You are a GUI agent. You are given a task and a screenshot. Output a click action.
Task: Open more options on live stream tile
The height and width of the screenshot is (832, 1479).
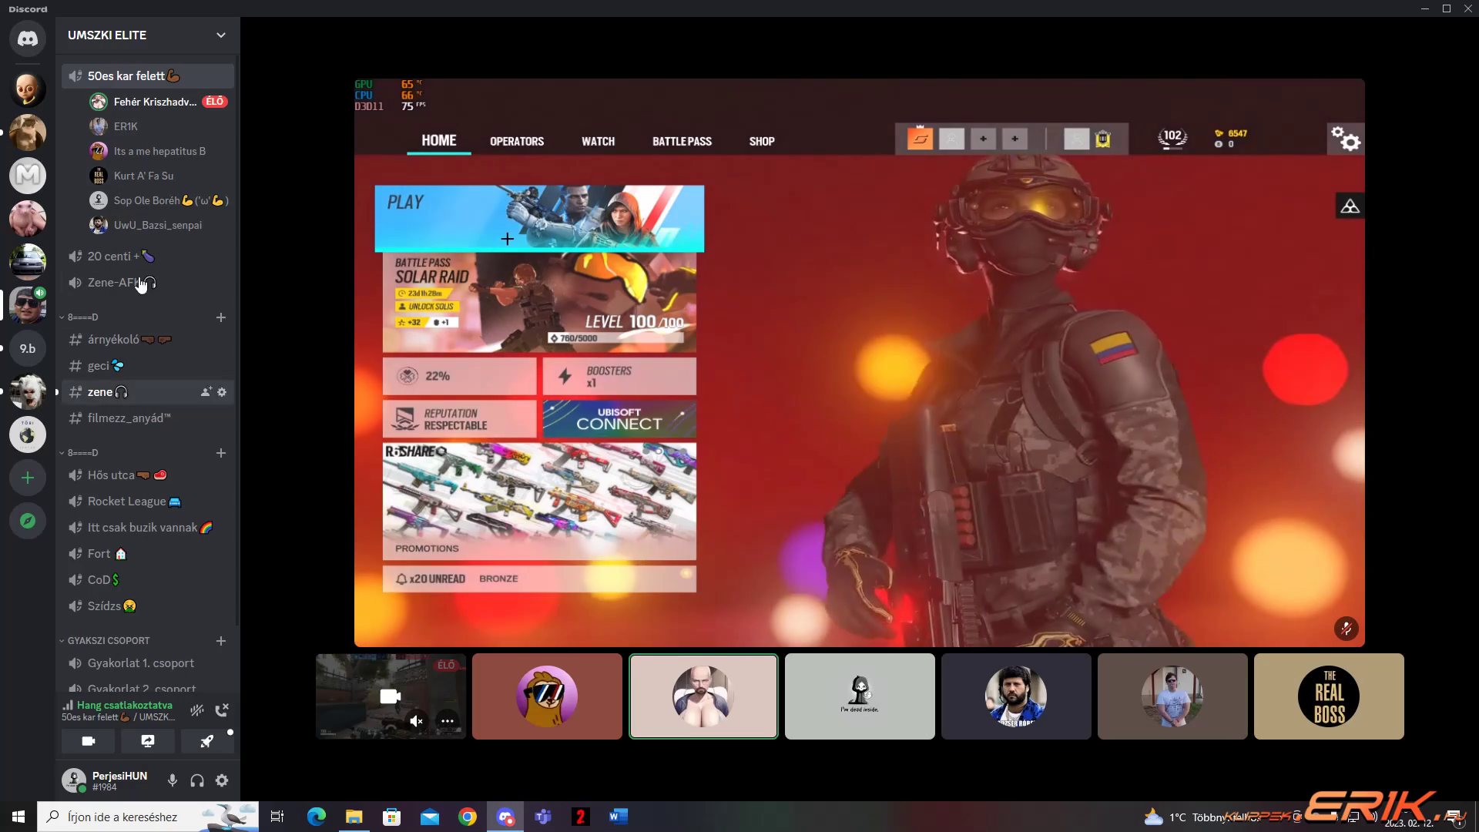(x=447, y=722)
